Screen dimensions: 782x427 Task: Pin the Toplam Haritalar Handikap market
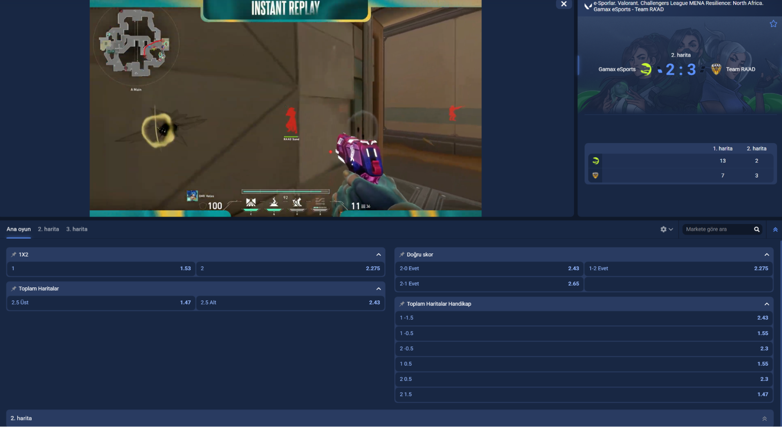point(402,304)
